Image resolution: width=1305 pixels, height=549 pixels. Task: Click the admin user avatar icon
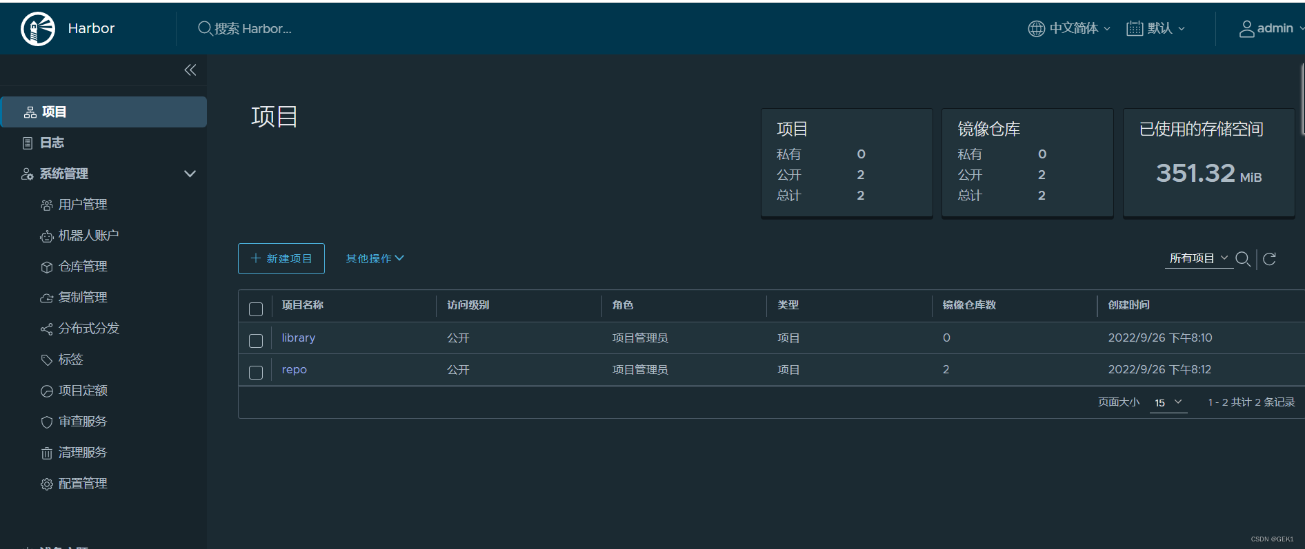point(1246,29)
